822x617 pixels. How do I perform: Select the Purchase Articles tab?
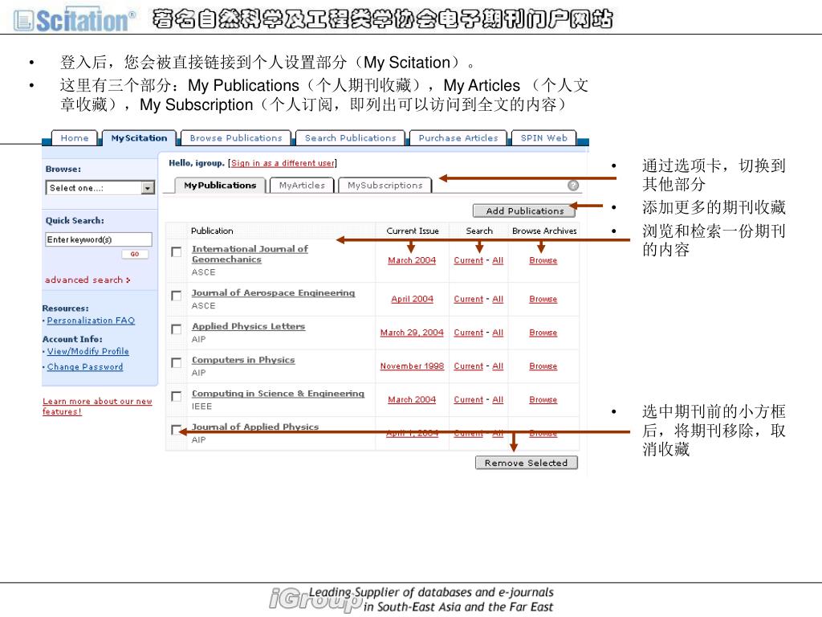pyautogui.click(x=458, y=138)
